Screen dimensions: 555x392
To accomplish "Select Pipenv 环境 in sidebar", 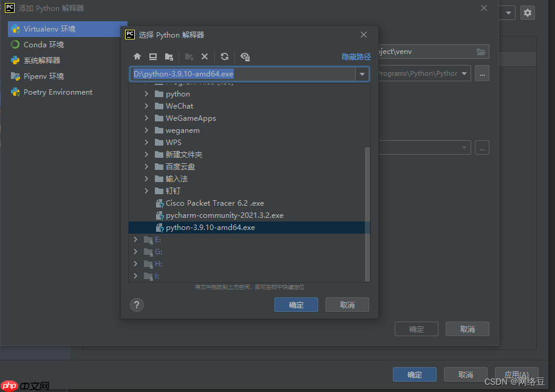I will click(x=64, y=76).
